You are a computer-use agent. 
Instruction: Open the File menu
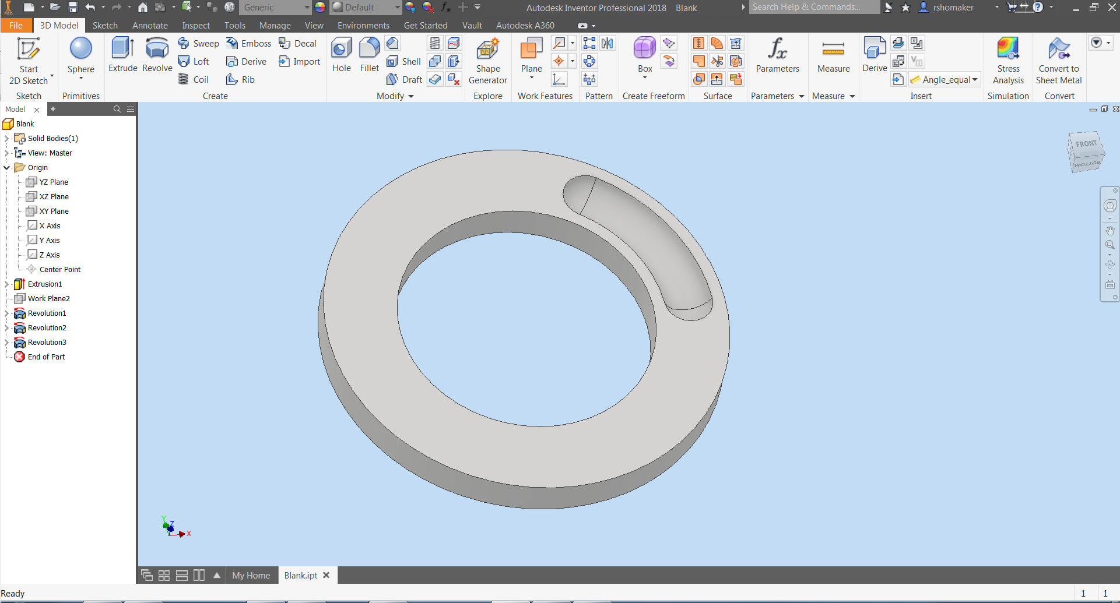16,26
